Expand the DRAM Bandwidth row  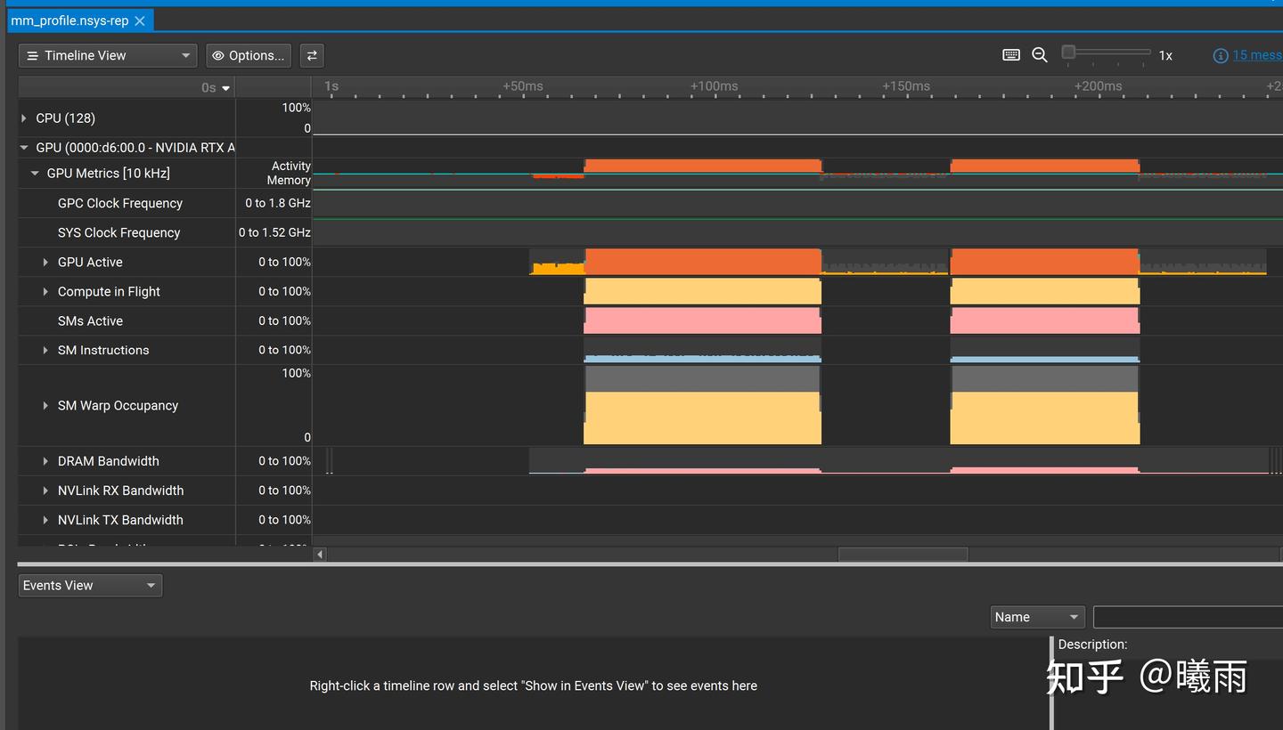45,461
